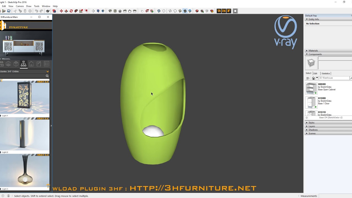Switch to Components Select tab
The width and height of the screenshot is (352, 198).
309,73
